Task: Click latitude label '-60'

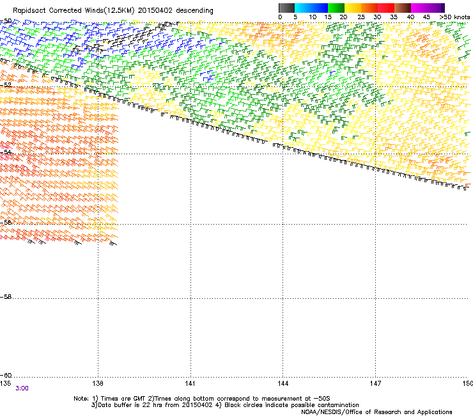Action: click(x=6, y=376)
